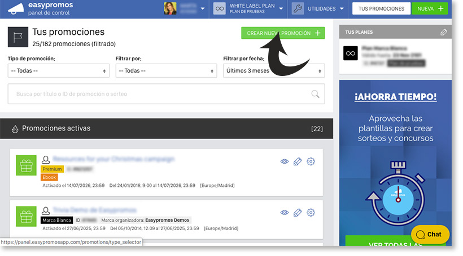Viewport: 463px width, 256px height.
Task: Click the ¡Ahorra Tiempo! link
Action: click(395, 97)
